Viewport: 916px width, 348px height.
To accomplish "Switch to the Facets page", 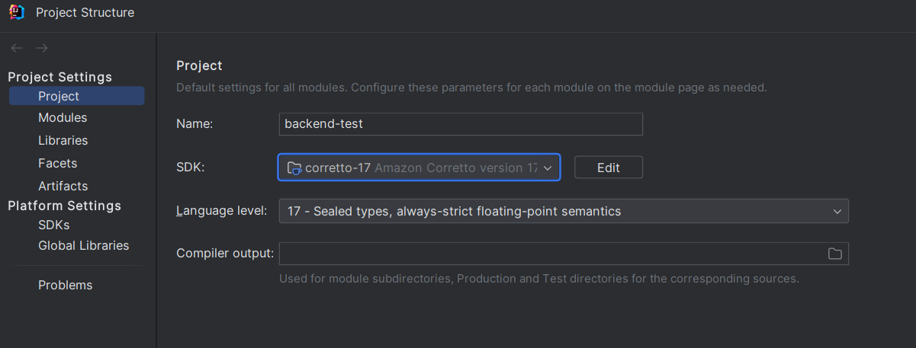I will point(57,163).
